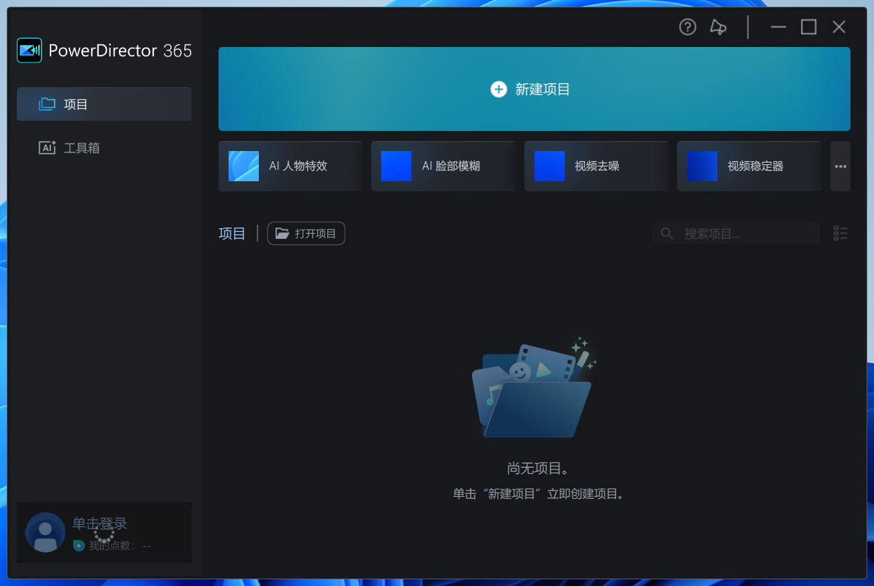Click the 打开项目 button
The image size is (874, 586).
click(306, 234)
